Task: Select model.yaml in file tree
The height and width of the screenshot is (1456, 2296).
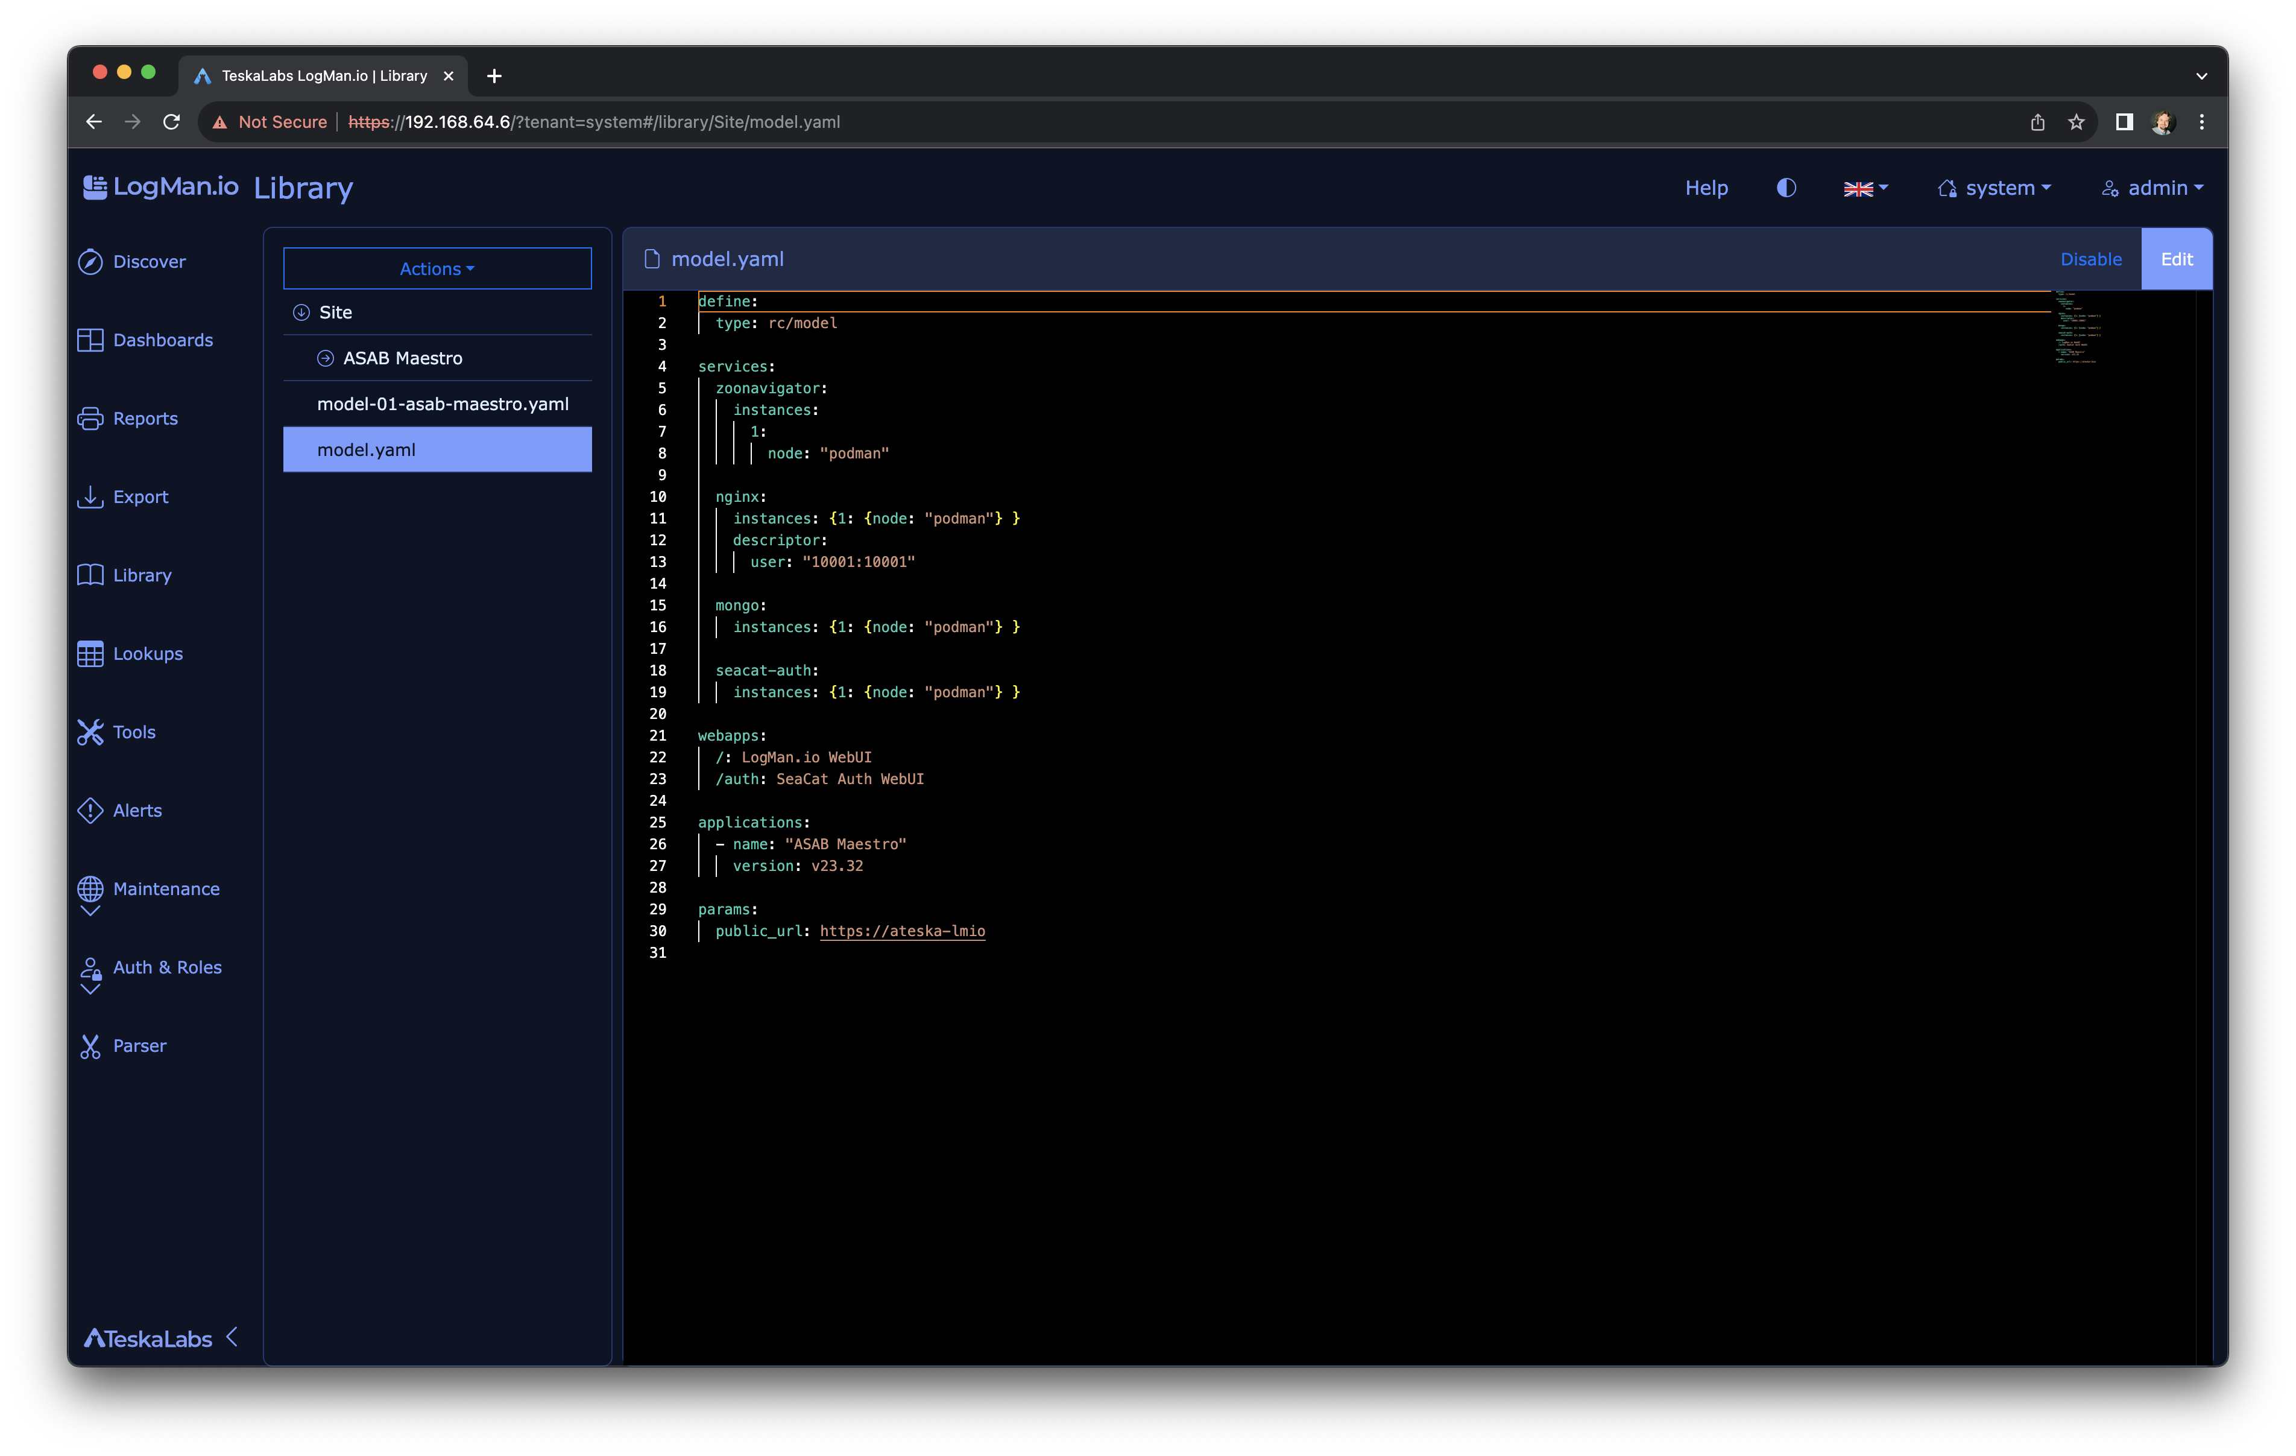Action: point(437,449)
